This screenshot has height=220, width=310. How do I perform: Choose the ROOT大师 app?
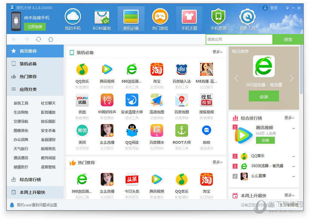(182, 130)
